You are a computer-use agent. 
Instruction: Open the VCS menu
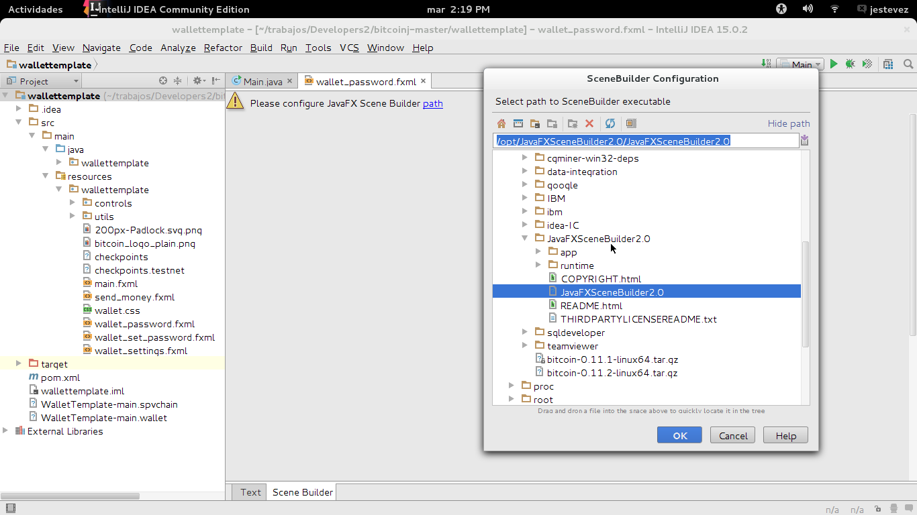349,48
